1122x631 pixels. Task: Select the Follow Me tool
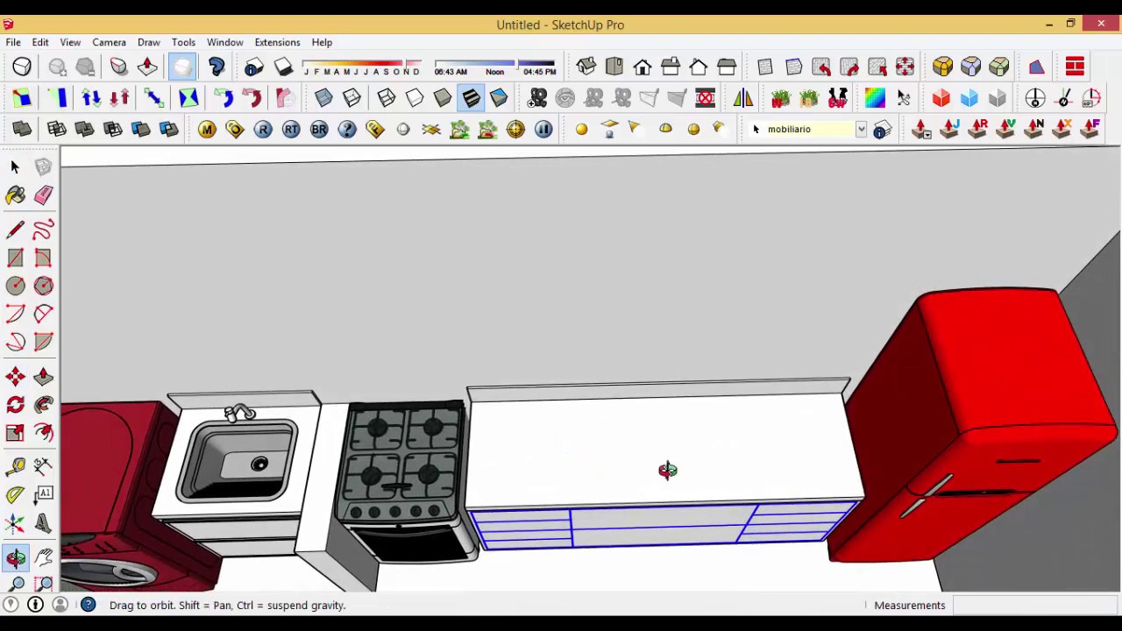coord(43,405)
